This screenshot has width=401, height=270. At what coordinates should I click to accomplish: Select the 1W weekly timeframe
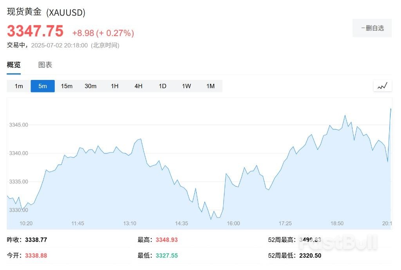pos(186,86)
